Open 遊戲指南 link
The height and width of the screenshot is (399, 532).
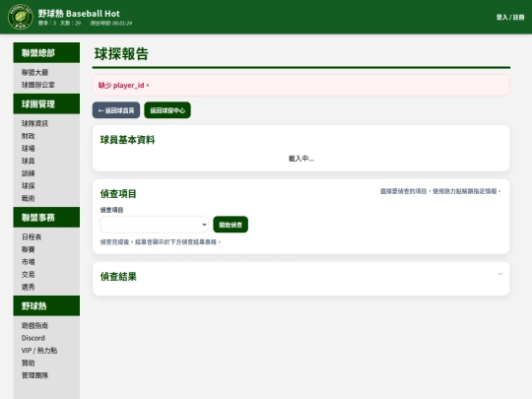pos(34,325)
